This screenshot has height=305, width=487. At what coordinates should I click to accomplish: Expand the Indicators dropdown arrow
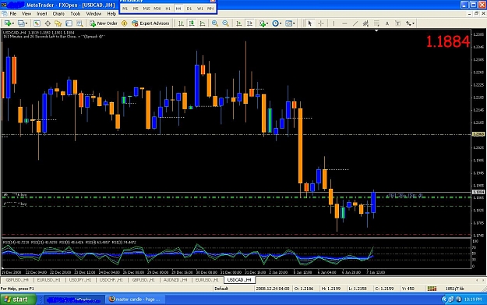coord(268,23)
